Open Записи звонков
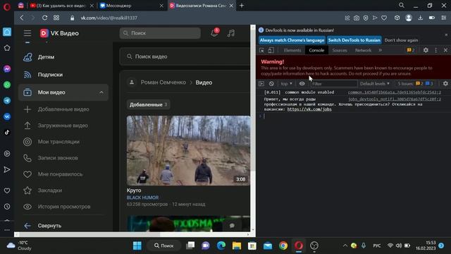Screen dimensions: 451x254 pyautogui.click(x=58, y=158)
